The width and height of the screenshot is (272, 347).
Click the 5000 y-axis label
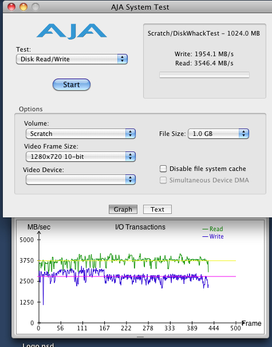pos(26,240)
